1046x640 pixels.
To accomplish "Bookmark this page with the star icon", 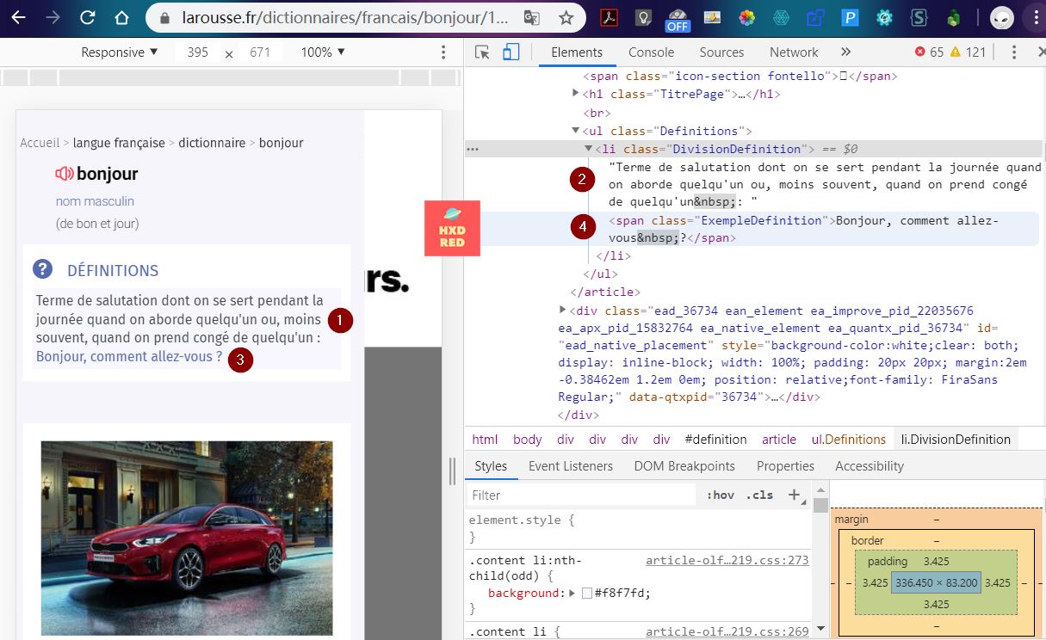I will tap(566, 17).
